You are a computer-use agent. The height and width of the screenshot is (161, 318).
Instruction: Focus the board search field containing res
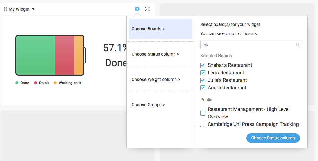(x=251, y=45)
